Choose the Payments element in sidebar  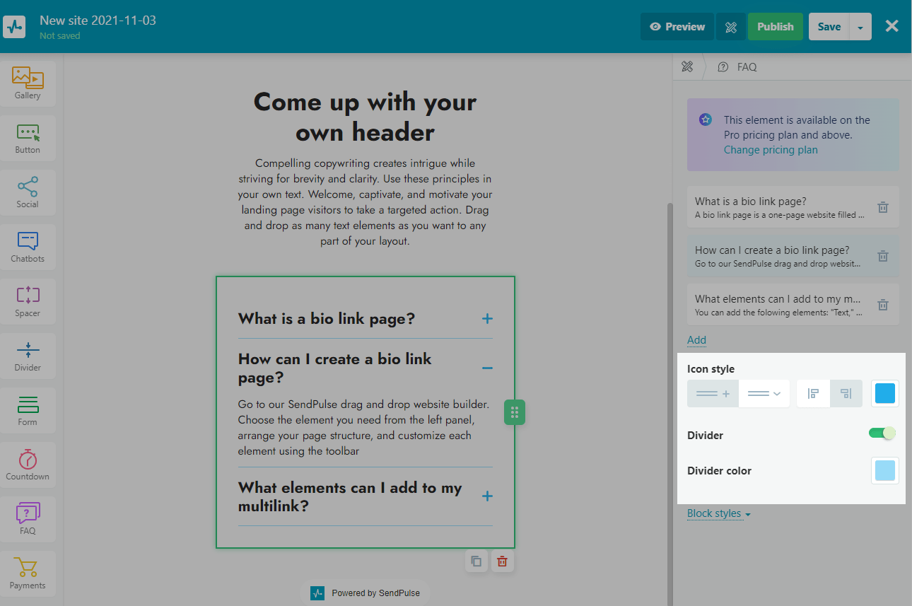28,573
